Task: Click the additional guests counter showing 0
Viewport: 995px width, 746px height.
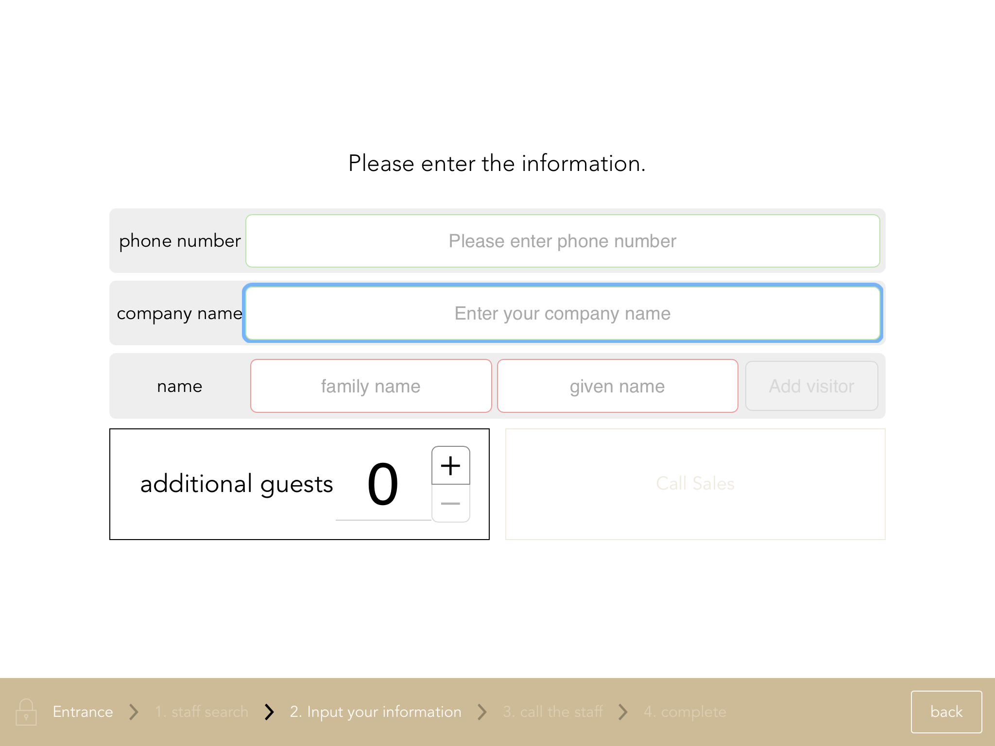Action: [x=383, y=483]
